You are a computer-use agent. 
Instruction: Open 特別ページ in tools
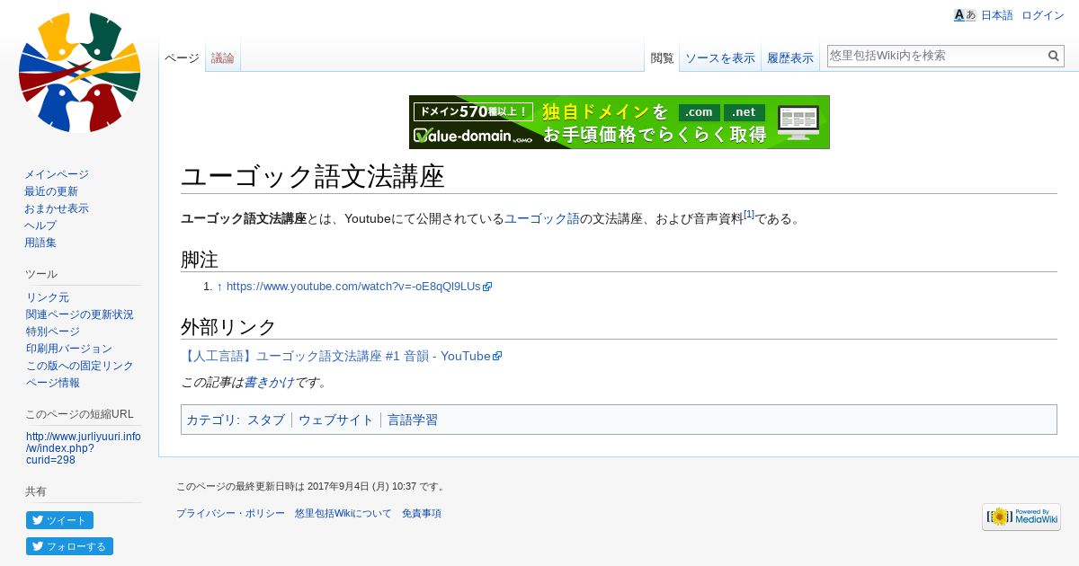pyautogui.click(x=53, y=332)
